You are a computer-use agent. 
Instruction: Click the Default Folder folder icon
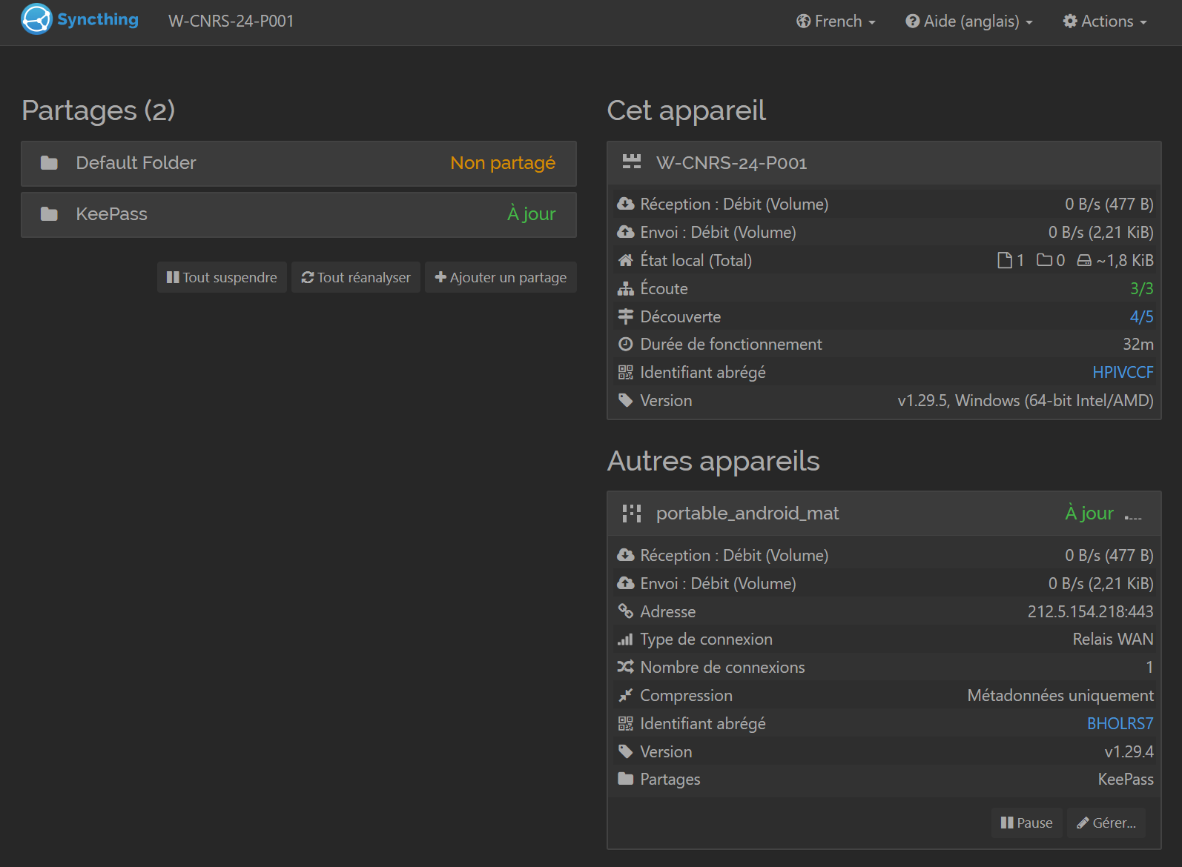coord(49,163)
